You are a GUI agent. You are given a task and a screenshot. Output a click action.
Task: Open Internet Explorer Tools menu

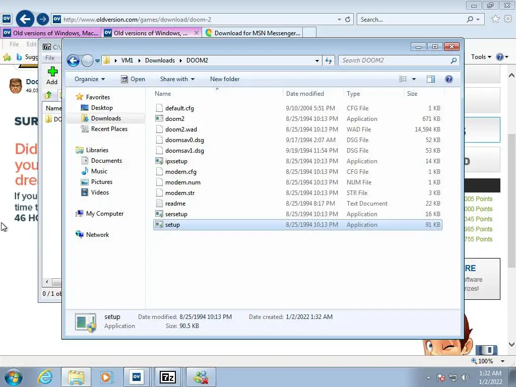[x=481, y=57]
